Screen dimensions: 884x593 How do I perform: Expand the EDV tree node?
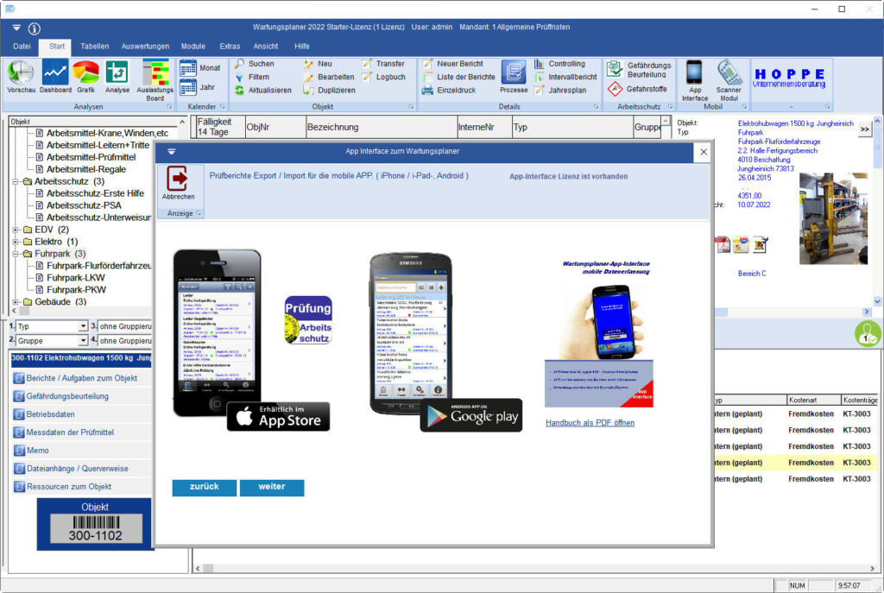coord(16,230)
